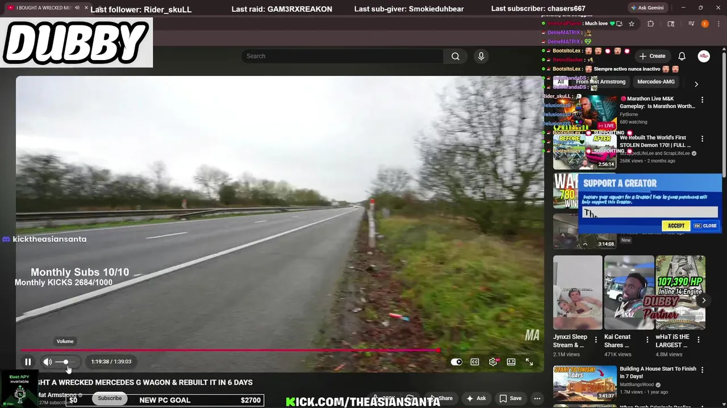Switch to theater mode icon
The height and width of the screenshot is (408, 727).
coord(511,362)
